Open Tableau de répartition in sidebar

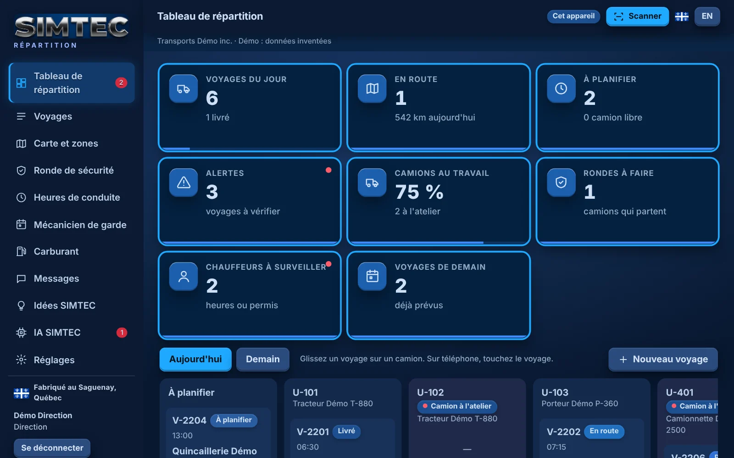72,83
